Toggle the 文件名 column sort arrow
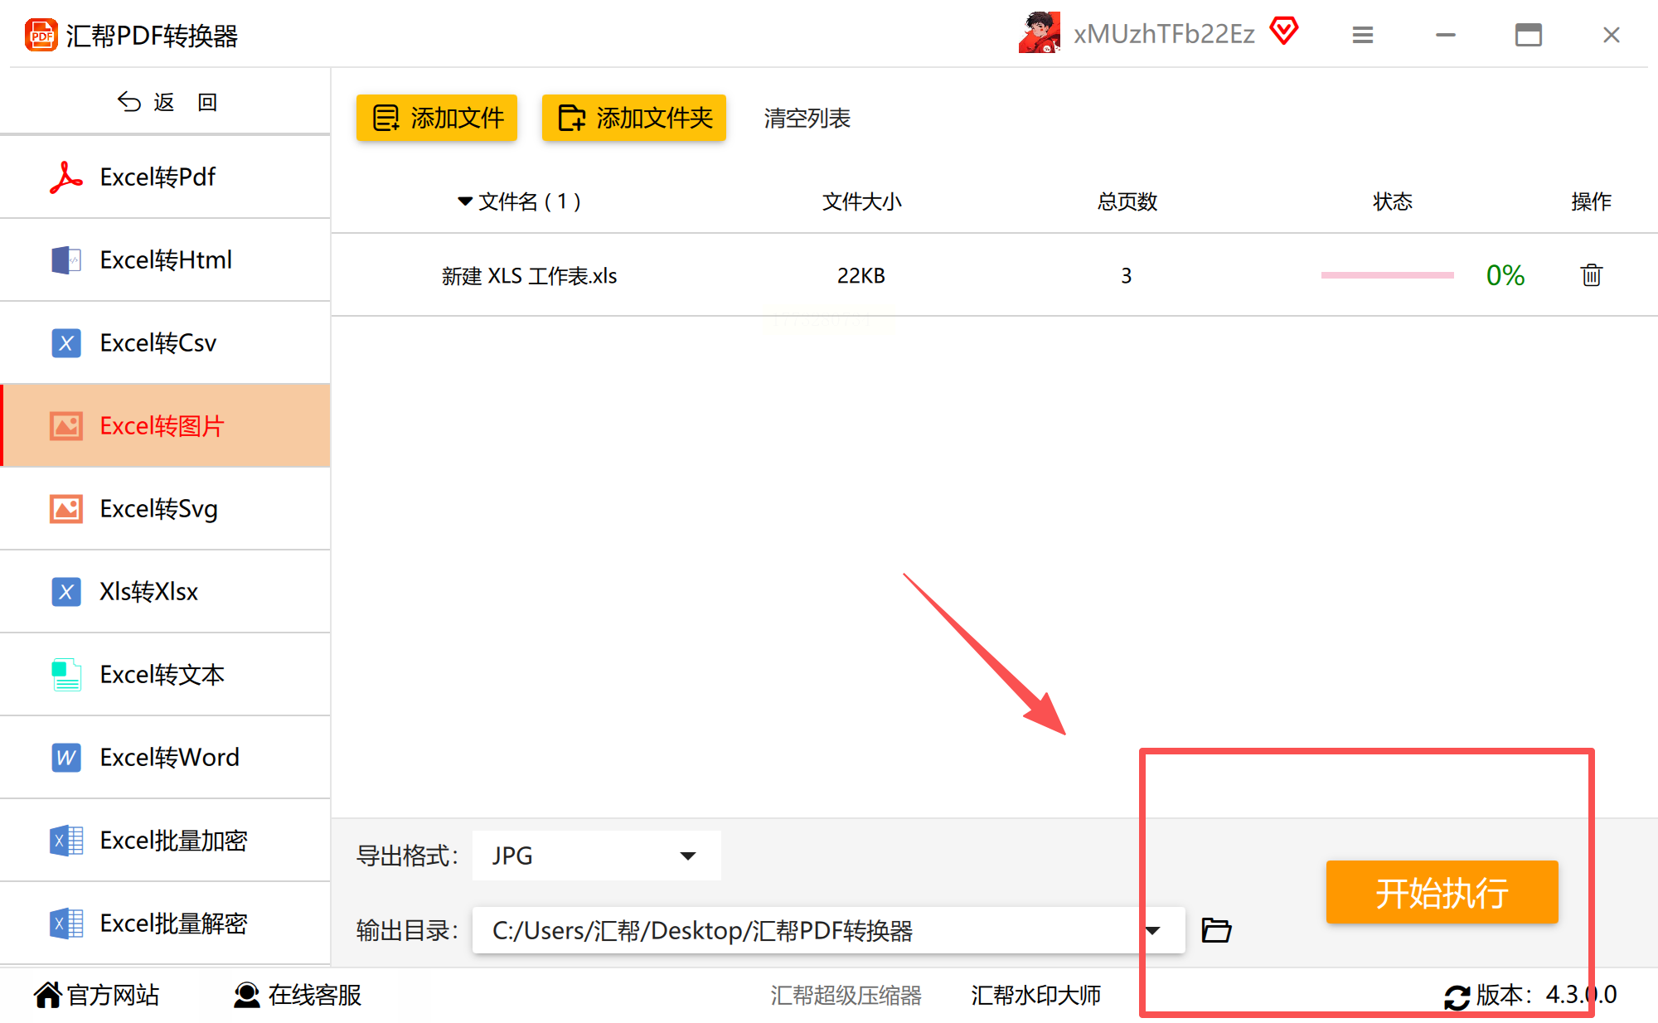Viewport: 1658px width, 1023px height. tap(465, 201)
